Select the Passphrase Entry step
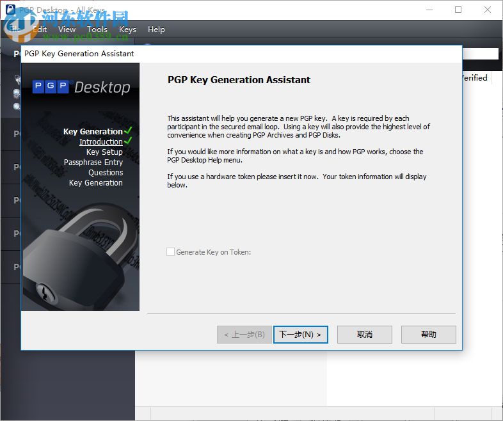 [93, 163]
